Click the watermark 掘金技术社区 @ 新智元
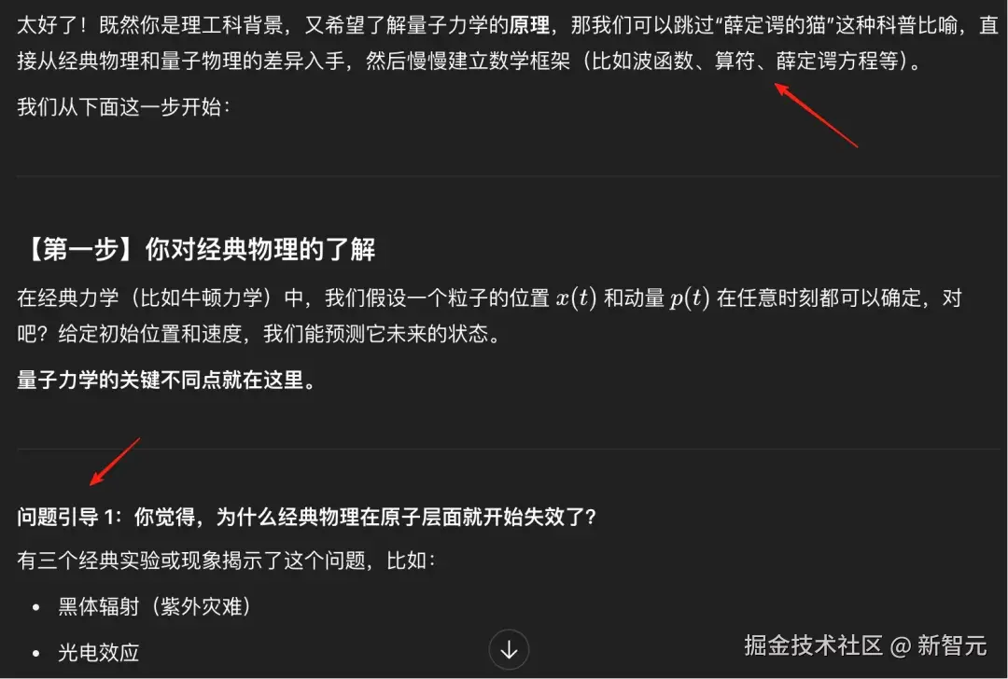The height and width of the screenshot is (679, 1008). [x=865, y=645]
